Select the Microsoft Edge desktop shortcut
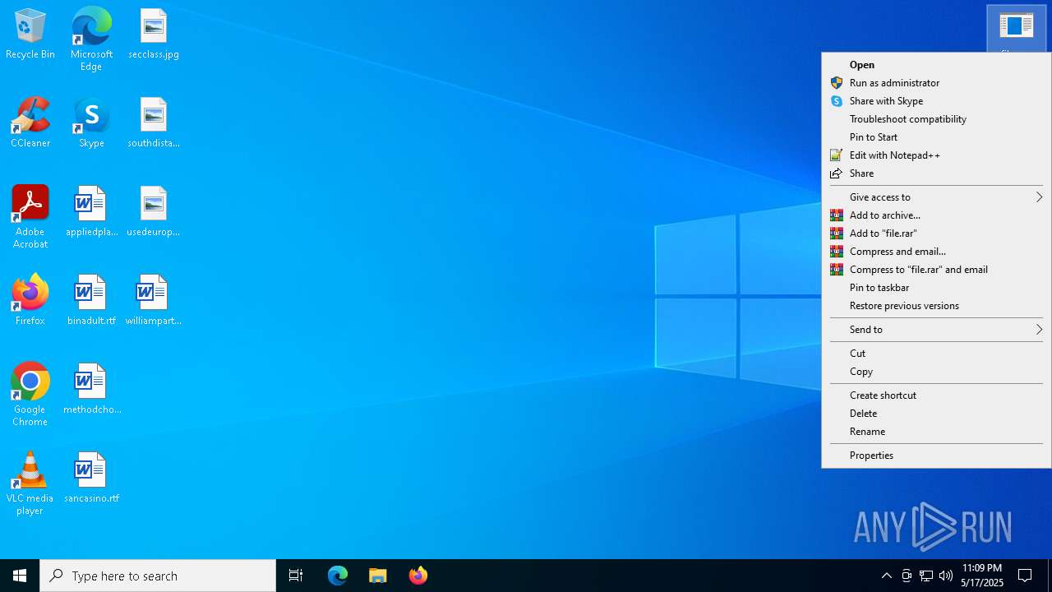 coord(91,39)
